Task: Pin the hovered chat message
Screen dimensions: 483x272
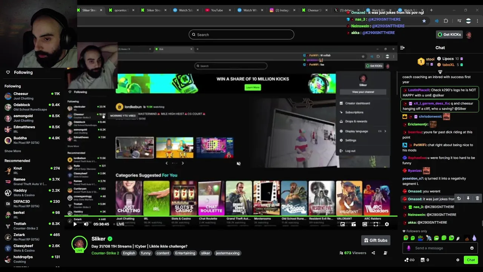Action: [x=468, y=198]
